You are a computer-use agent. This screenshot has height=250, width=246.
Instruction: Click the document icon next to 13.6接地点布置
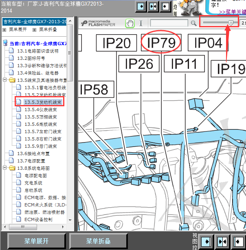coord(11,153)
